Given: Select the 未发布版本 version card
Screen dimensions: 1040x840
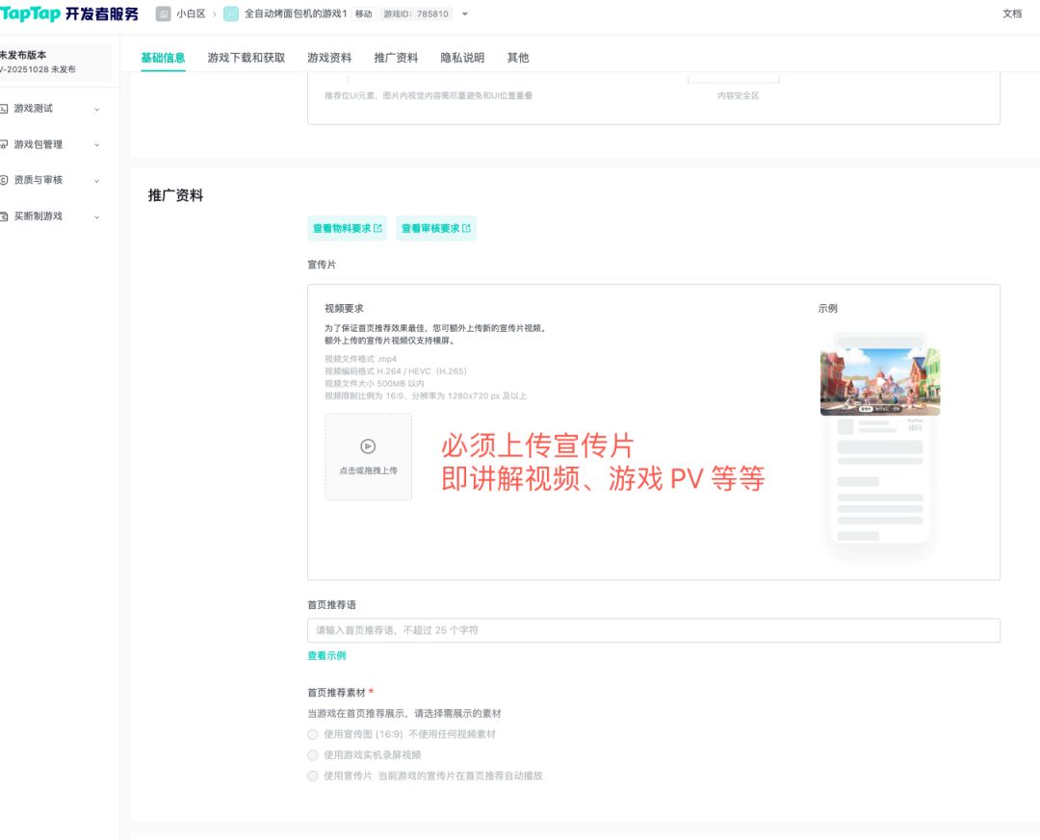Looking at the screenshot, I should pos(54,62).
